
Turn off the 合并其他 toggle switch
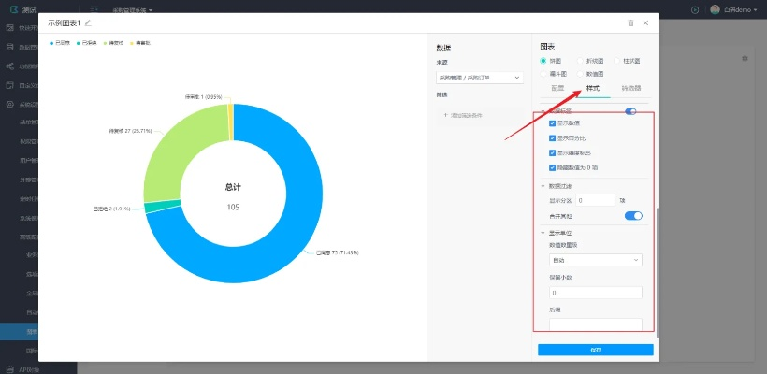(633, 216)
